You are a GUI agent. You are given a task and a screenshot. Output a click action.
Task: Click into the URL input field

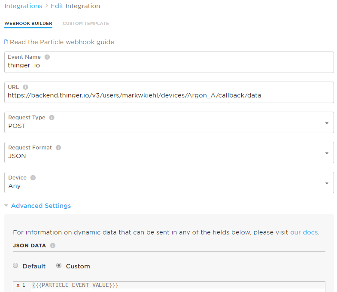click(x=169, y=92)
